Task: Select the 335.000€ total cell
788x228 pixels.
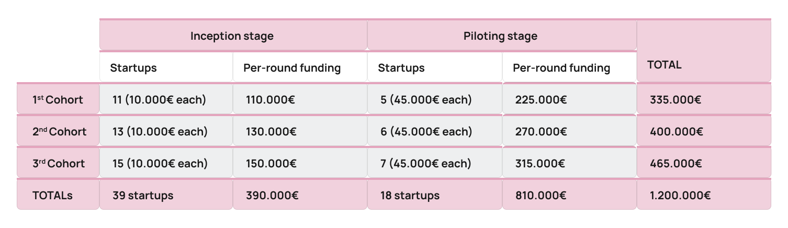Action: 704,99
